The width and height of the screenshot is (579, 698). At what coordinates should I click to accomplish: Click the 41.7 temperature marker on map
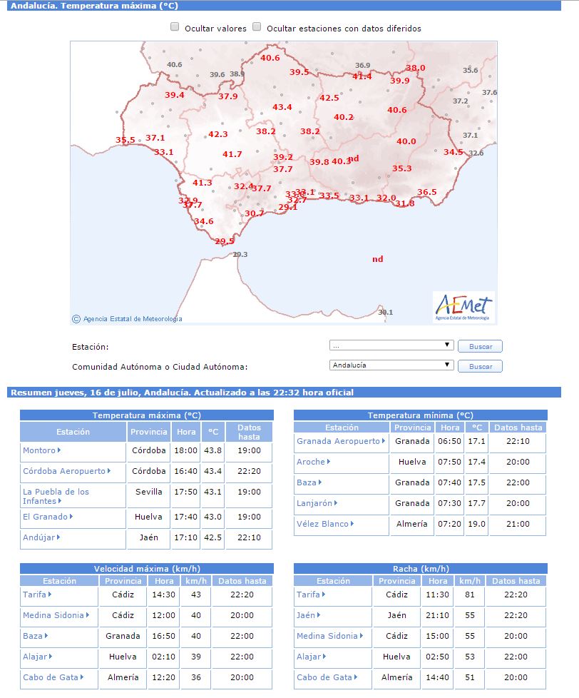tap(232, 154)
